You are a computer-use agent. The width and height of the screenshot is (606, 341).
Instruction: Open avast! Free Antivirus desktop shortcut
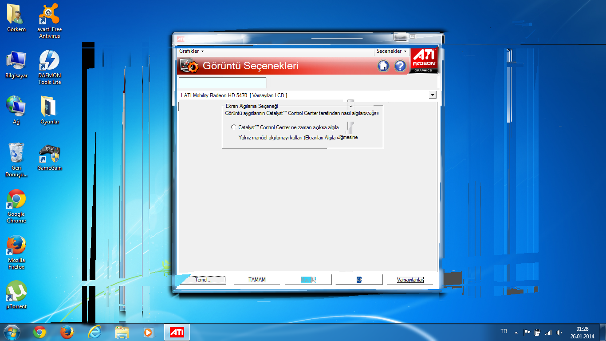(x=50, y=21)
